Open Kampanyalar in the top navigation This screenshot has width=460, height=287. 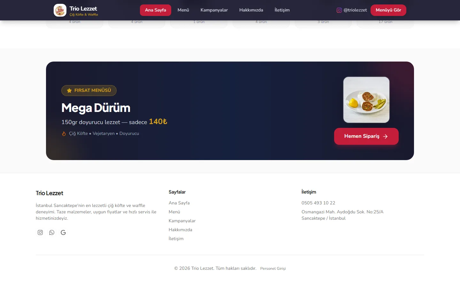pos(214,10)
